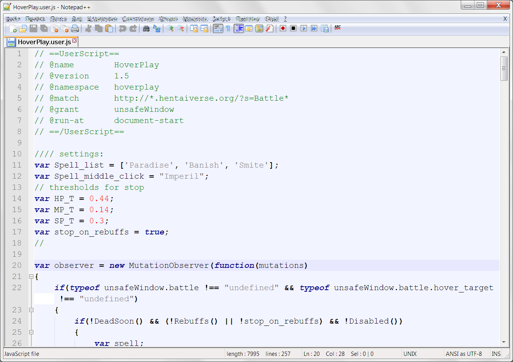Paste from clipboard toolbar icon
Viewport: 513px width, 362px height.
tap(109, 28)
